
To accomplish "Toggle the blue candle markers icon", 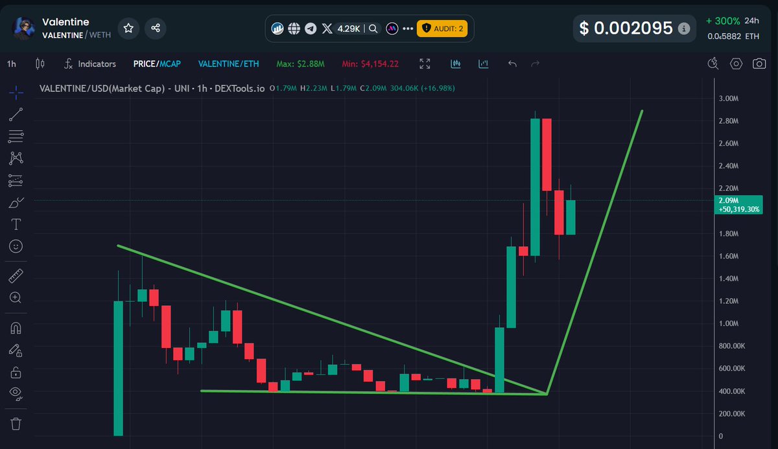I will 456,63.
